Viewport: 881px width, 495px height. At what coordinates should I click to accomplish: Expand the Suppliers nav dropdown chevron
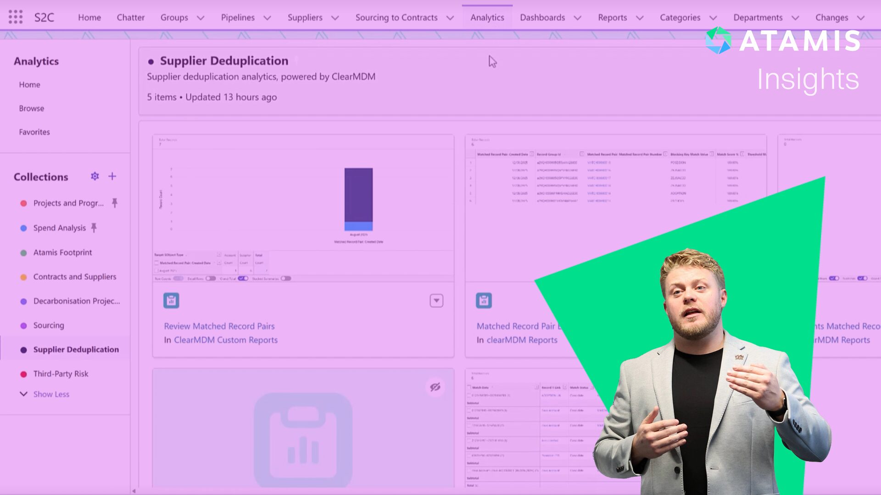pyautogui.click(x=335, y=18)
